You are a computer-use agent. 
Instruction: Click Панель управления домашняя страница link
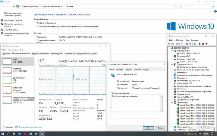[14, 14]
